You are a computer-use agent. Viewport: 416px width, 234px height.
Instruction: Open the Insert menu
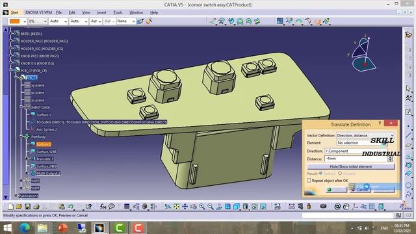(x=101, y=12)
